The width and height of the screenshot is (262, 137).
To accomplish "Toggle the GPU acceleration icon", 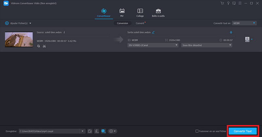I will 103,131.
